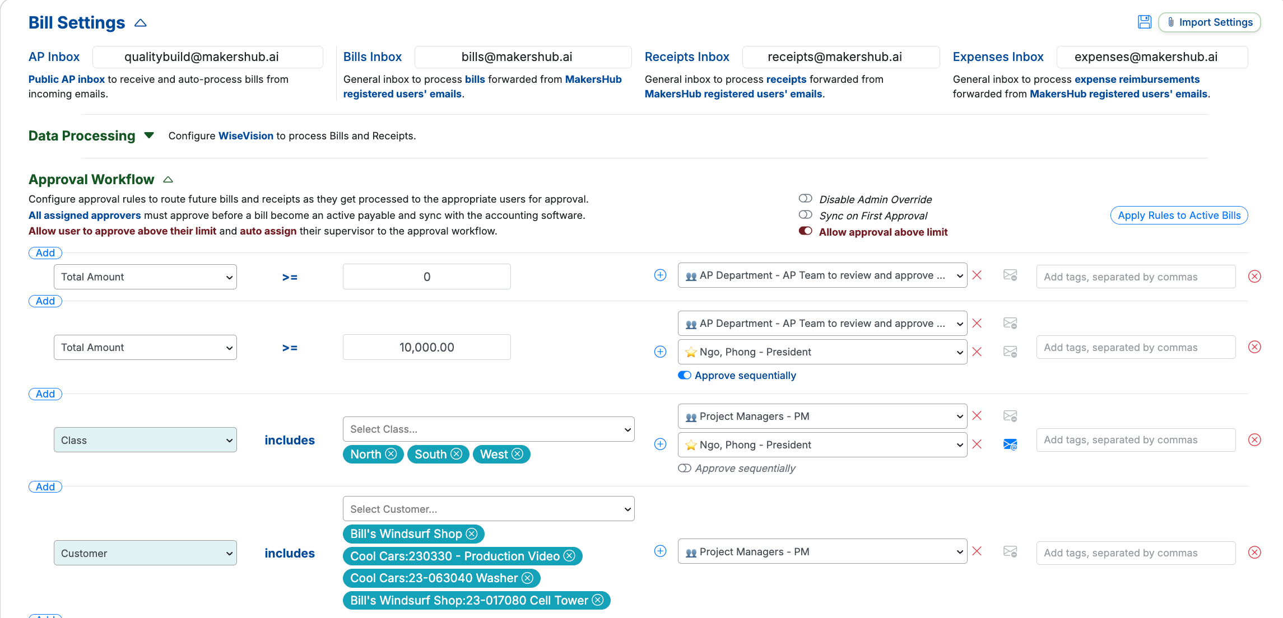Click the envelope icon beside Project Managers customer rule
The image size is (1283, 618).
click(1010, 551)
